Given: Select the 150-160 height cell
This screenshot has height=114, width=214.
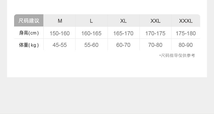Looking at the screenshot, I should click(x=60, y=33).
